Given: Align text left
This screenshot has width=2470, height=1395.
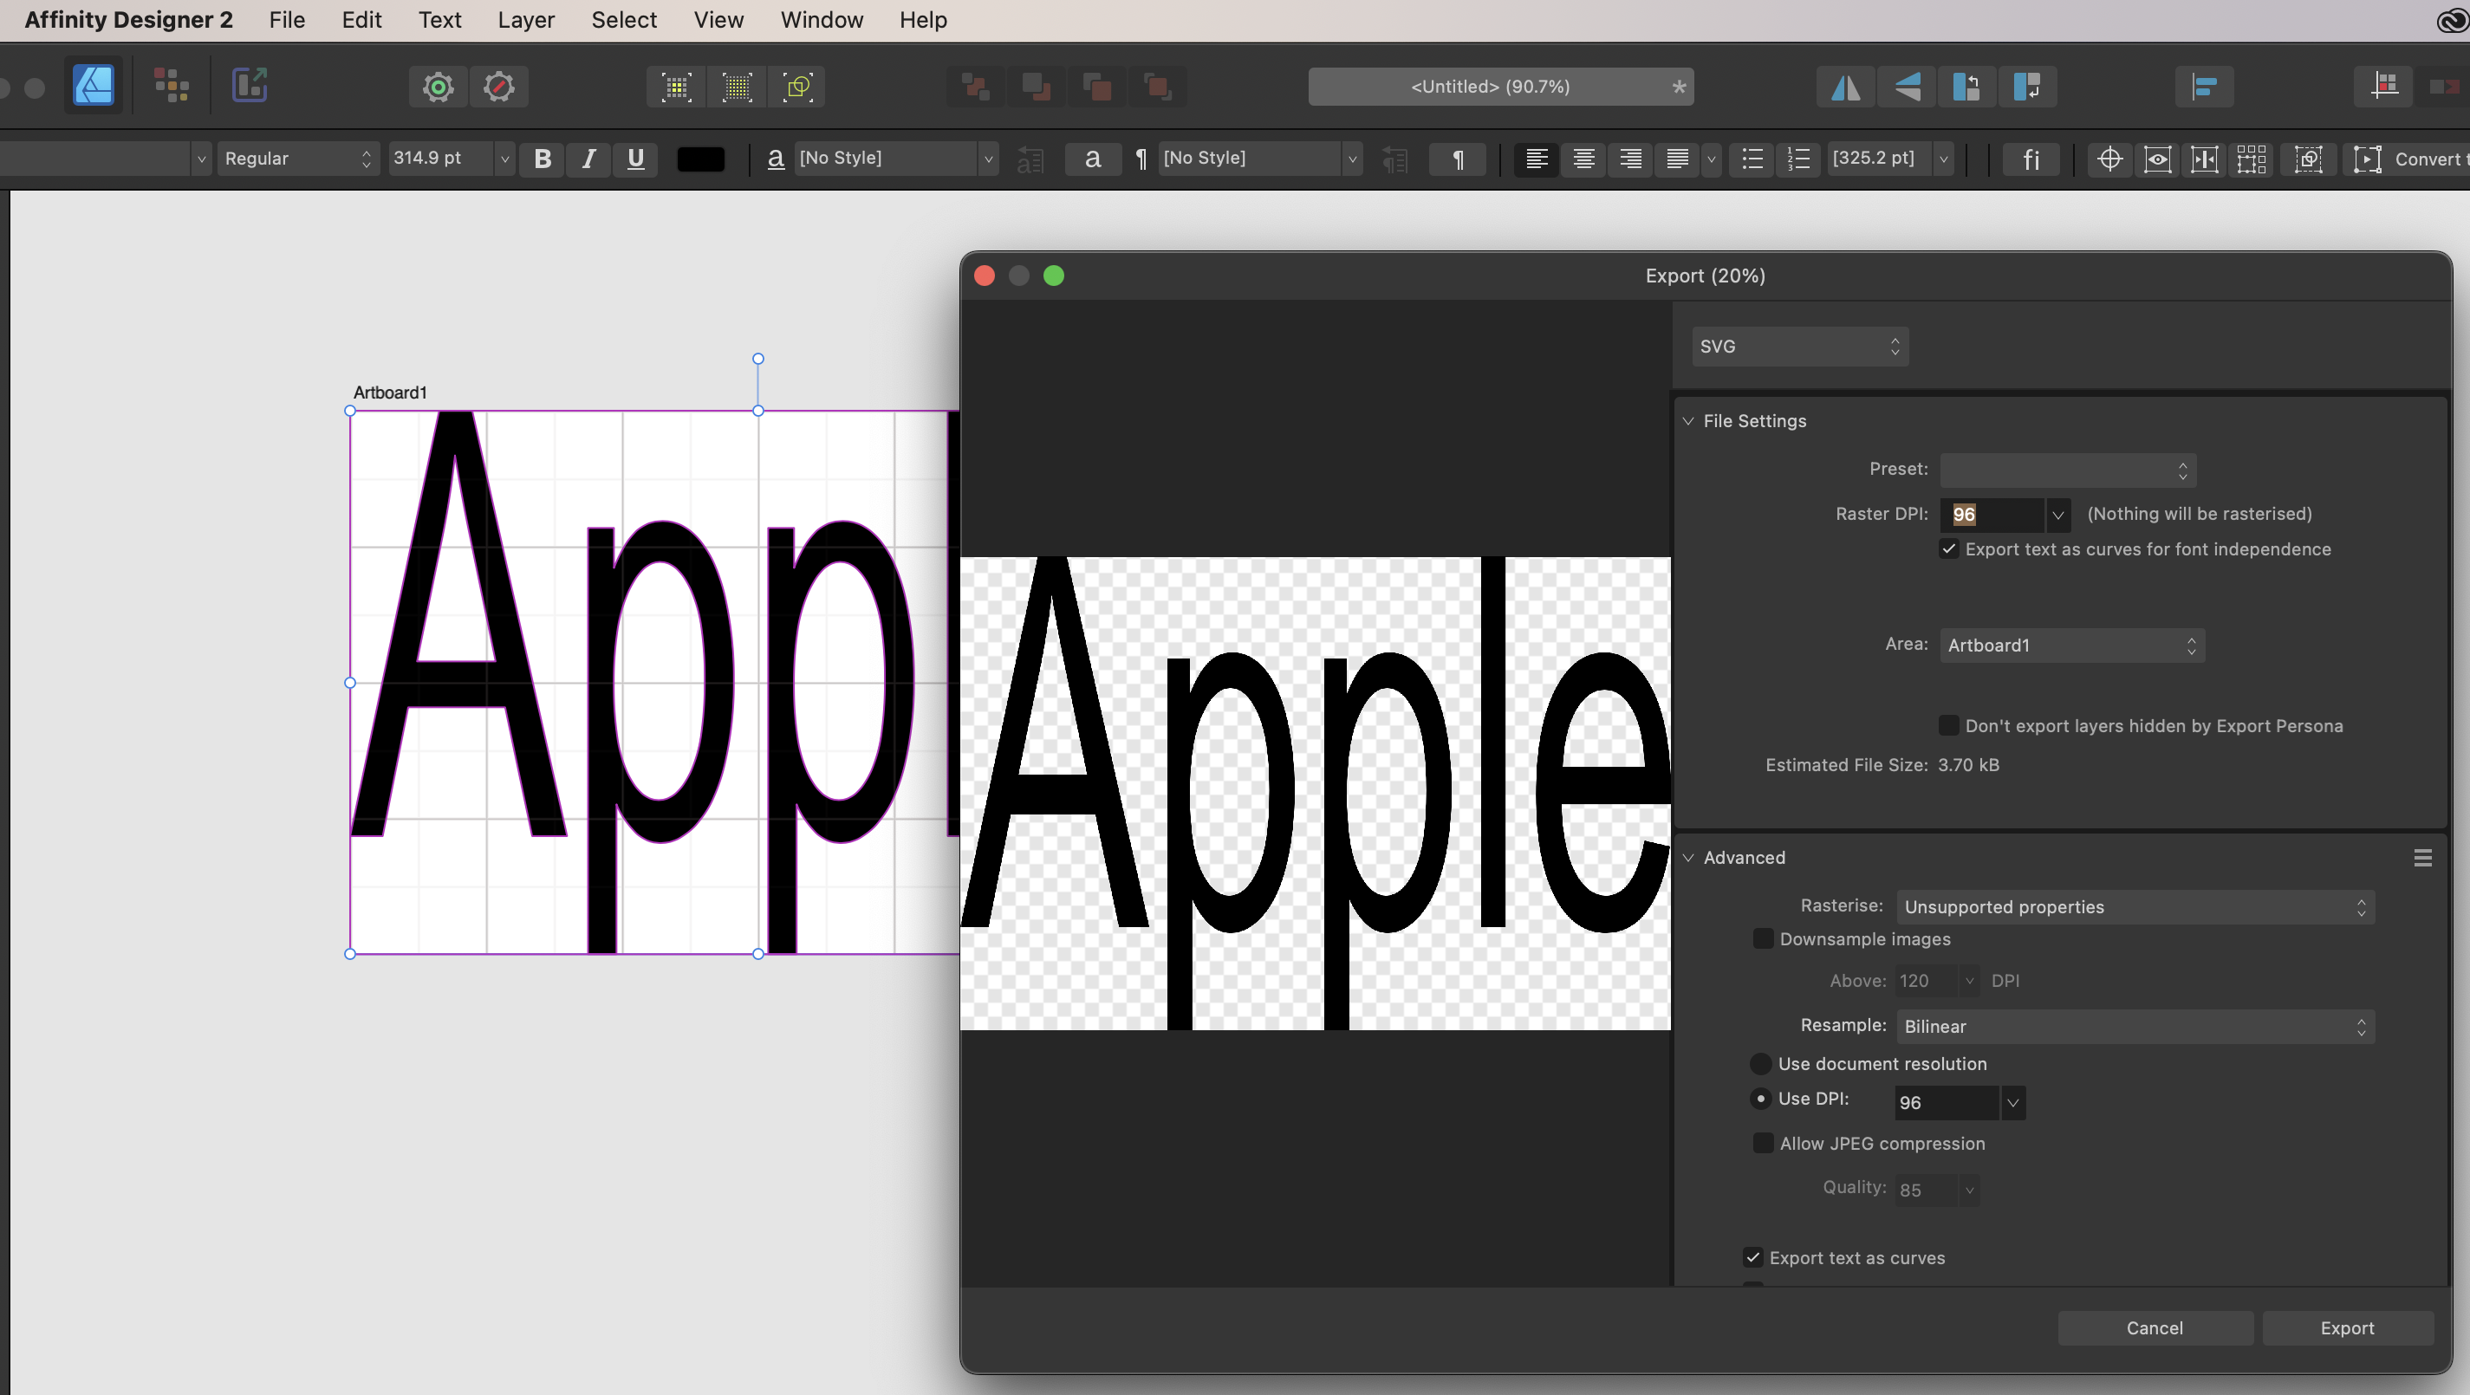Looking at the screenshot, I should (1537, 159).
